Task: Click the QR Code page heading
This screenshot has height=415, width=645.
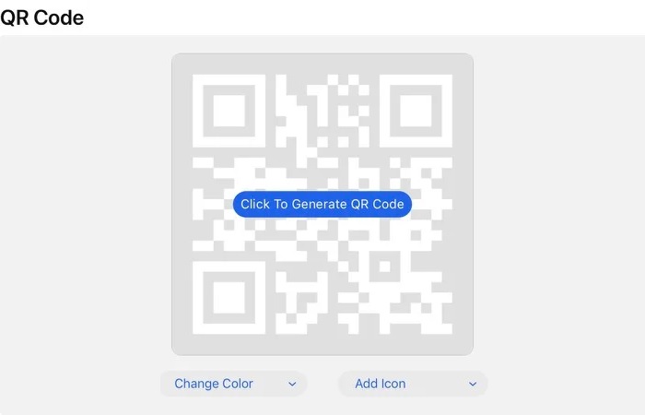Action: pos(42,18)
